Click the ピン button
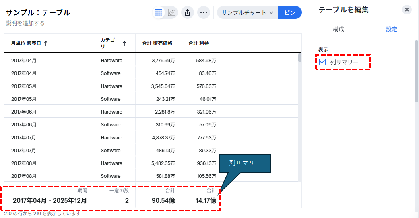This screenshot has width=419, height=218. (x=290, y=12)
